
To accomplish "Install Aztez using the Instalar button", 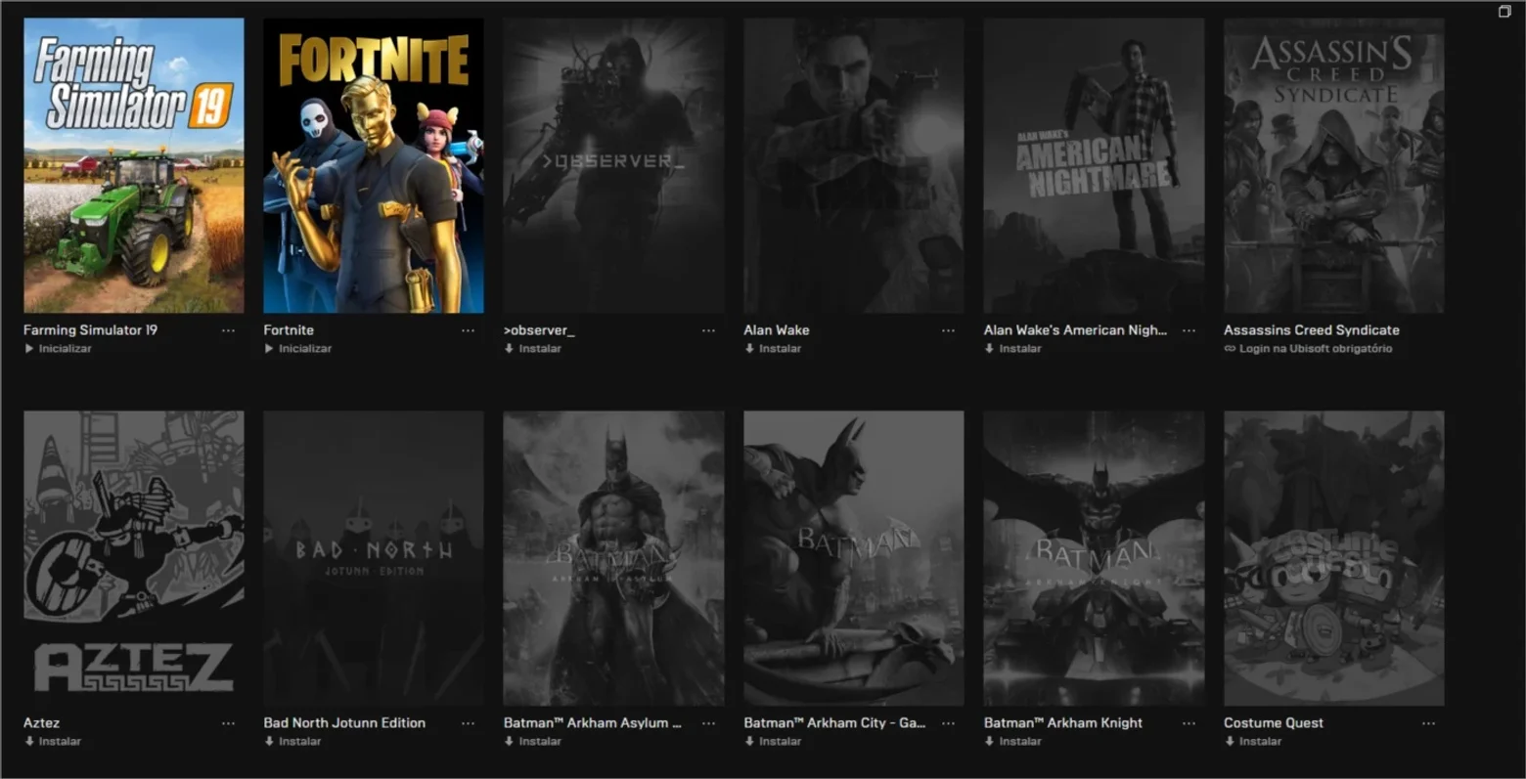I will tap(53, 741).
